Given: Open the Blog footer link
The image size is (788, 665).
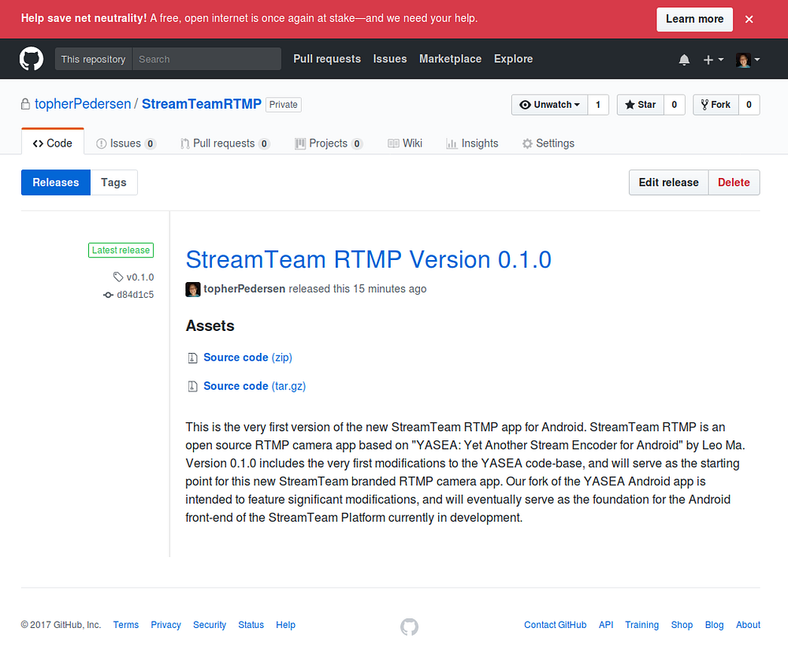Looking at the screenshot, I should pyautogui.click(x=714, y=625).
